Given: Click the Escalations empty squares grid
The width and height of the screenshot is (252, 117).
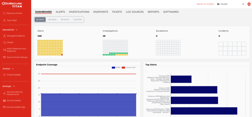Looking at the screenshot, I should point(168,48).
